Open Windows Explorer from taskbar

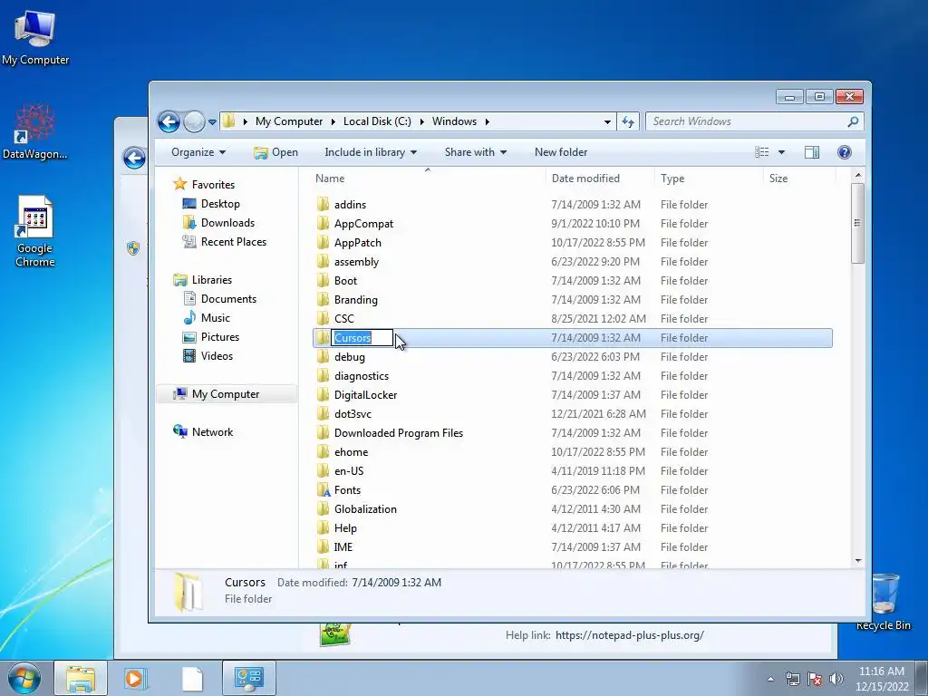pyautogui.click(x=81, y=678)
